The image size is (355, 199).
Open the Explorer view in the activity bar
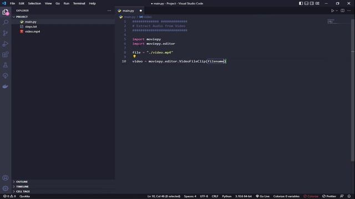(6, 12)
